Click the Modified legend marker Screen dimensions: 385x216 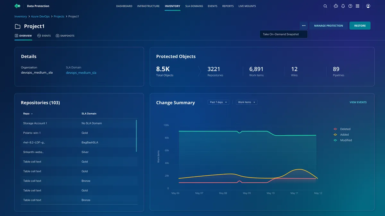(x=335, y=140)
